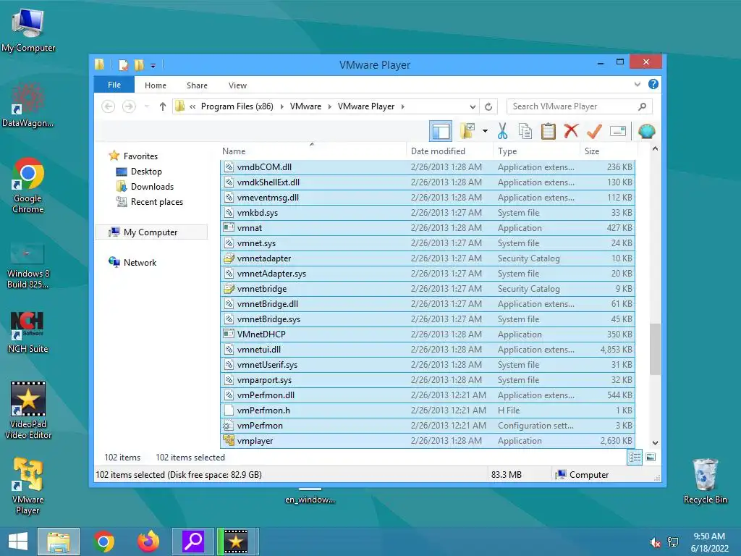
Task: Open the Windows Start button
Action: 18,542
